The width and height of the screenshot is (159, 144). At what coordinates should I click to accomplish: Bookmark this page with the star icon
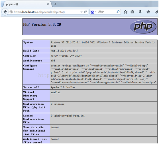tap(125, 12)
